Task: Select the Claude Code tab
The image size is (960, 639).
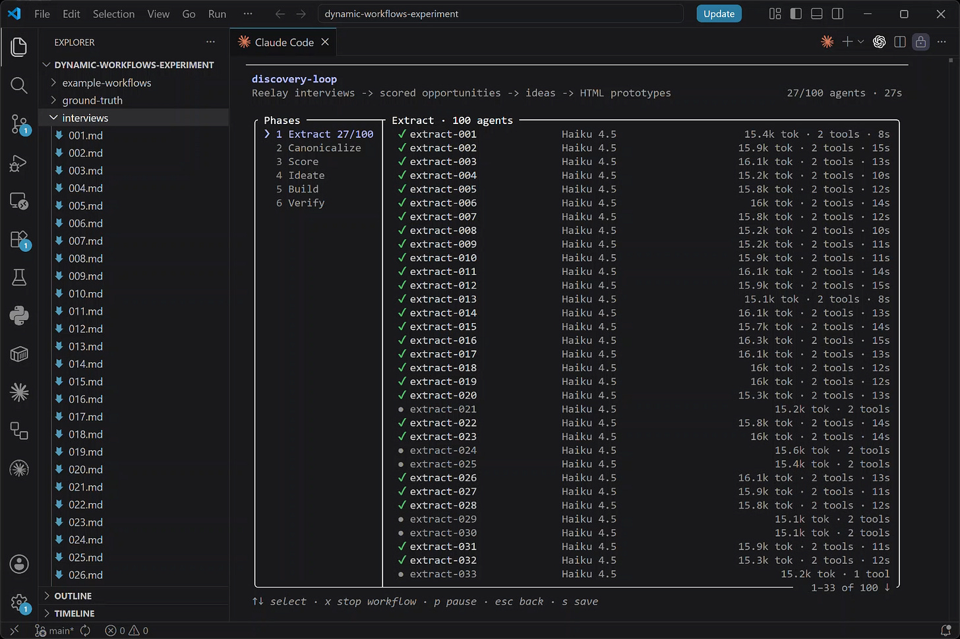Action: pyautogui.click(x=284, y=42)
